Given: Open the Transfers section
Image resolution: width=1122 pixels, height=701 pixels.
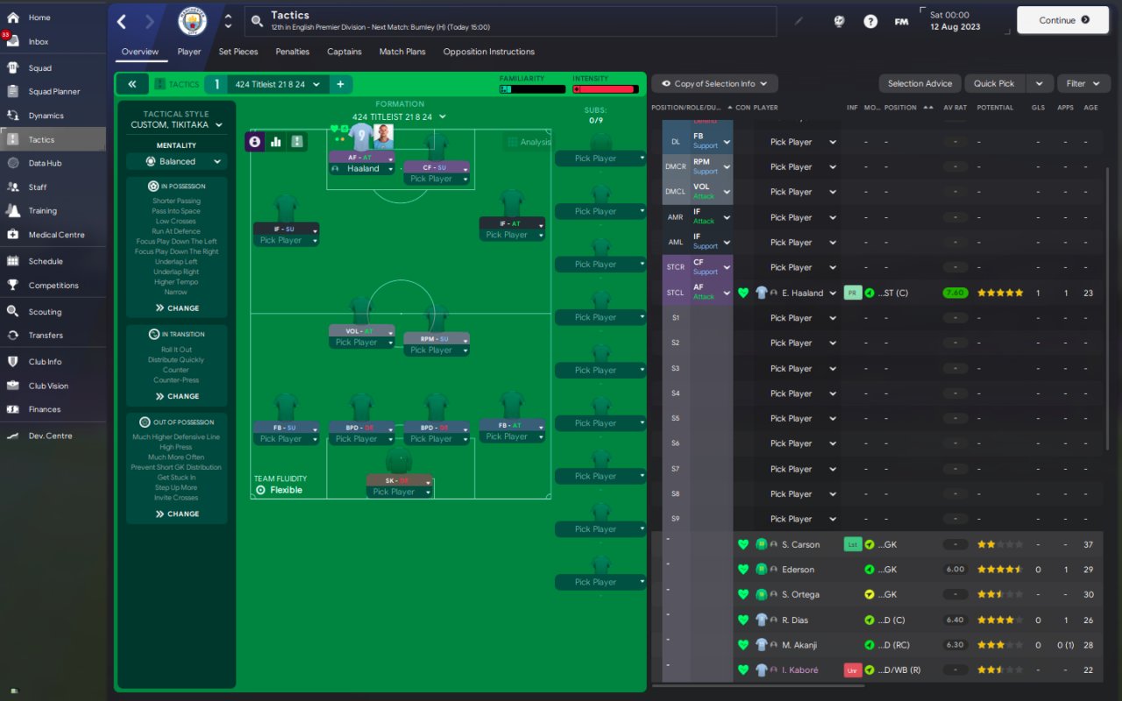Looking at the screenshot, I should 46,336.
